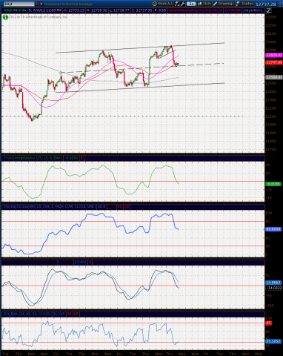Viewport: 283px width, 356px height.
Task: Open the Drawings menu
Action: (x=224, y=4)
